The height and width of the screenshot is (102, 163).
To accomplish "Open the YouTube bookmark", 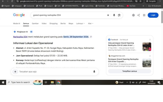I will [x=131, y=6].
